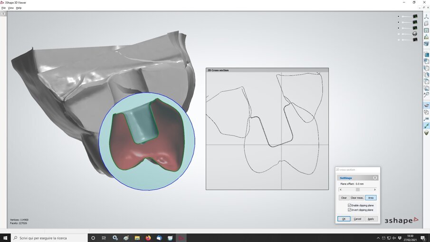Click the volume icon in system tray
The image size is (430, 242).
pos(394,238)
